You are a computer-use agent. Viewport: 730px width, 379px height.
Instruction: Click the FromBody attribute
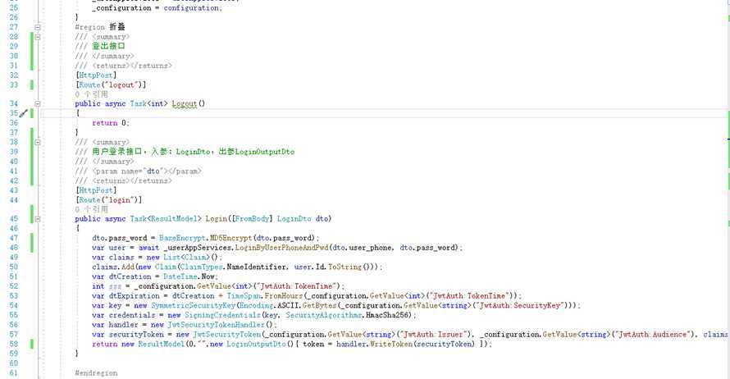coord(252,219)
